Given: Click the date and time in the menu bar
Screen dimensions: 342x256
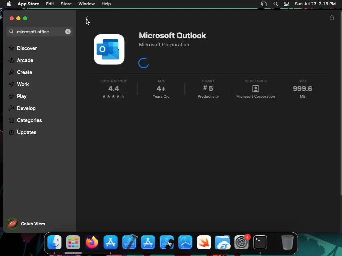Looking at the screenshot, I should click(315, 4).
